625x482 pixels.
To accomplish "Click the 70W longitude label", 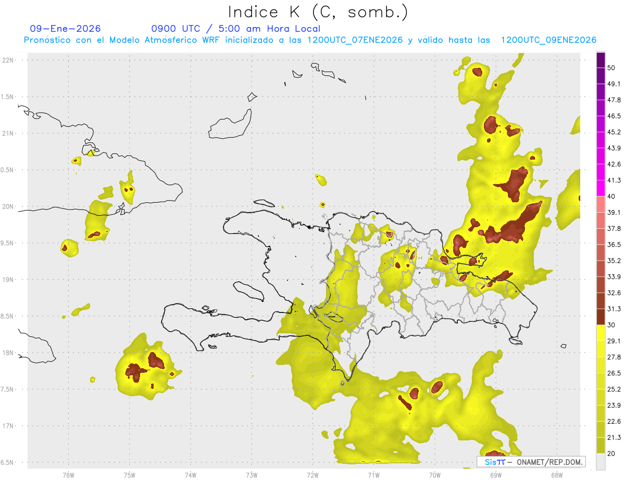I will tap(434, 475).
